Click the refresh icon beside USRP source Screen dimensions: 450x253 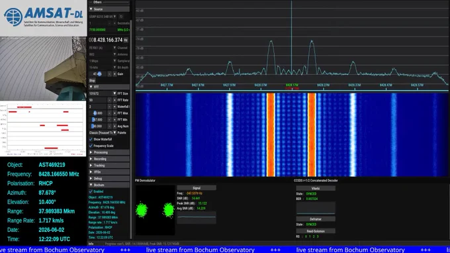pyautogui.click(x=121, y=17)
